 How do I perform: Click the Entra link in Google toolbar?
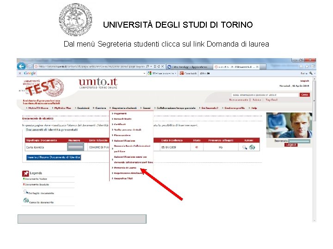[304, 73]
